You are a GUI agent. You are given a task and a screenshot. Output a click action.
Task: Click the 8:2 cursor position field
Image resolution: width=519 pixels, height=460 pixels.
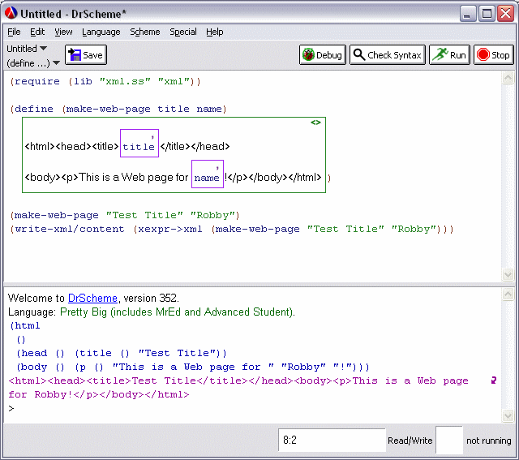coord(332,440)
